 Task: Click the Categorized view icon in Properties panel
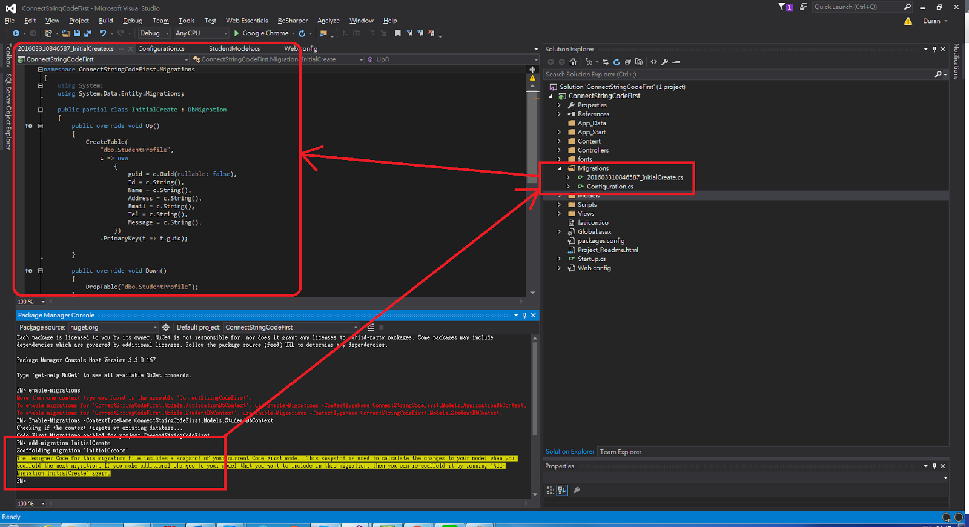point(551,490)
